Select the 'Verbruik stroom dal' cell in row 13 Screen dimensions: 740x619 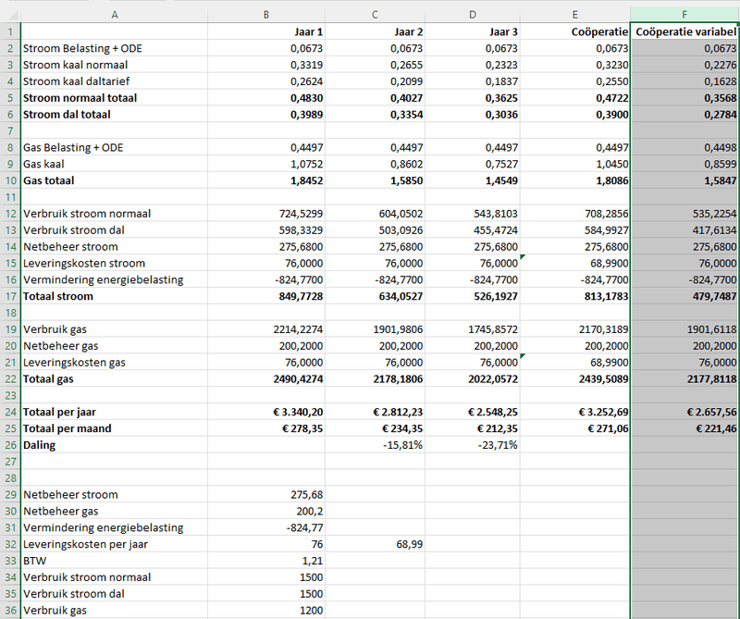[x=114, y=230]
